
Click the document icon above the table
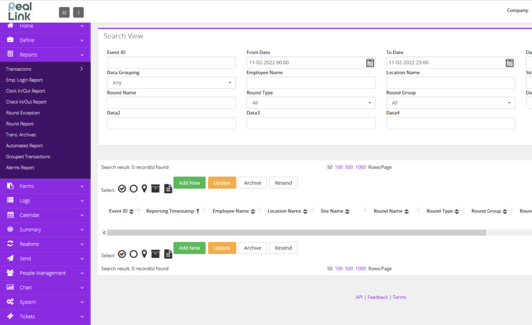click(x=168, y=188)
